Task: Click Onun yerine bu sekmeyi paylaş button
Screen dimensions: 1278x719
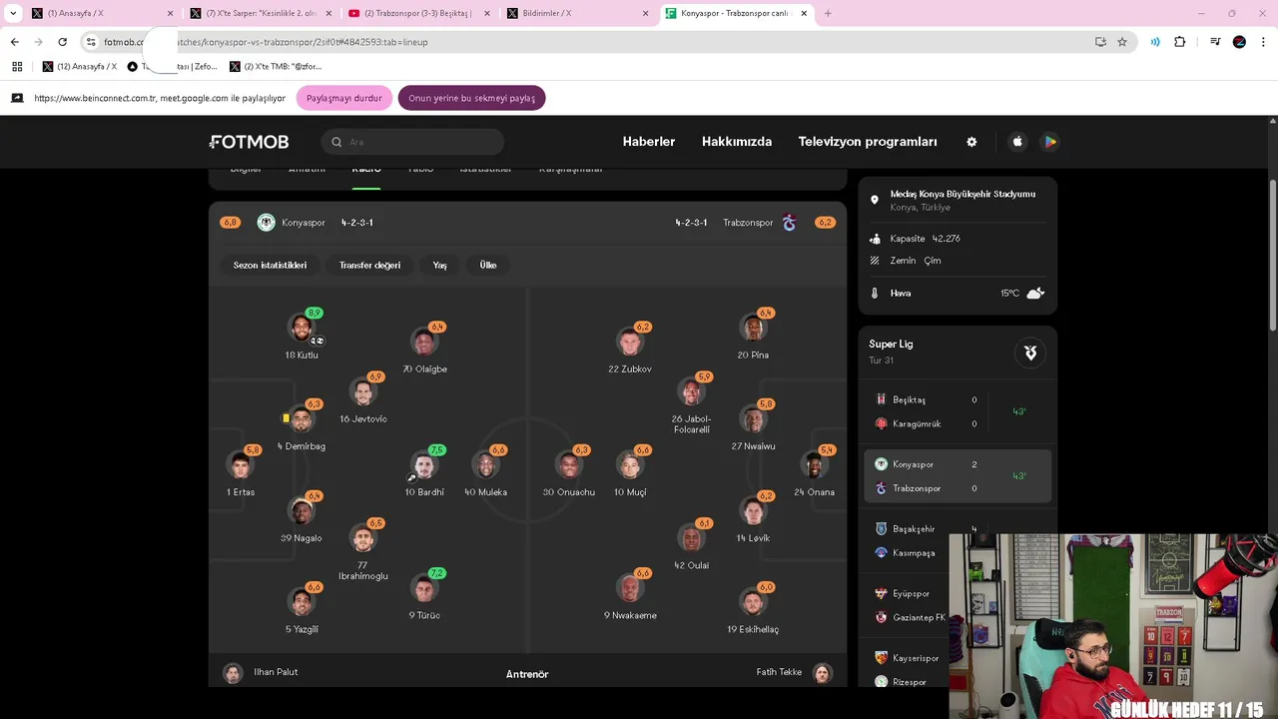Action: pyautogui.click(x=471, y=98)
